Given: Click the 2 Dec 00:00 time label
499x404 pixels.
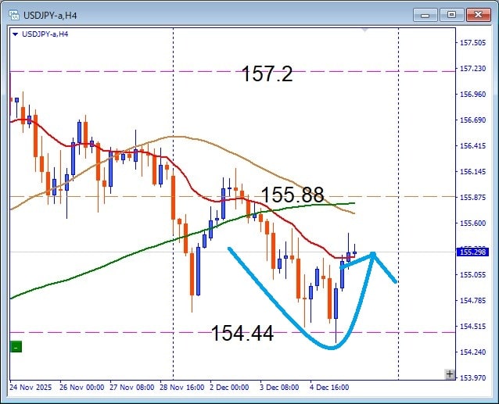Looking at the screenshot, I should [x=229, y=387].
